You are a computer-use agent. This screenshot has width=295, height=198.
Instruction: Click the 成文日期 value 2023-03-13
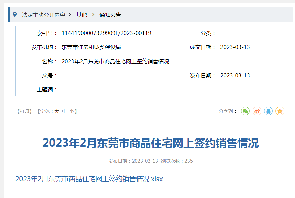[235, 47]
